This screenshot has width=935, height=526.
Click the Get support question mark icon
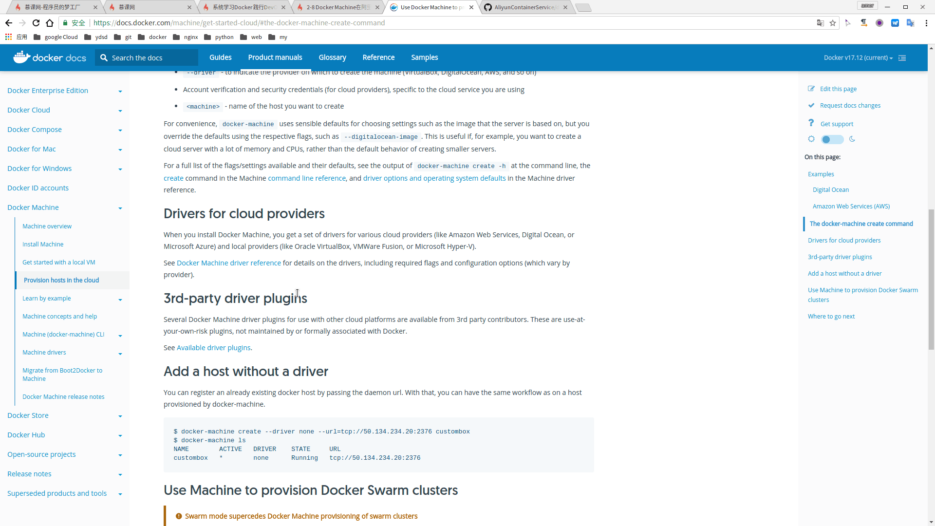tap(811, 123)
